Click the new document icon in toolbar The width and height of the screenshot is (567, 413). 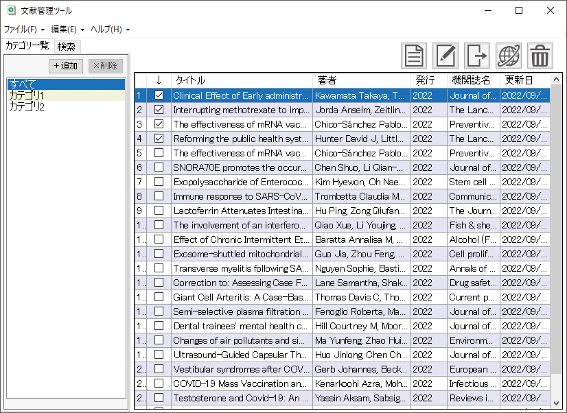click(414, 55)
